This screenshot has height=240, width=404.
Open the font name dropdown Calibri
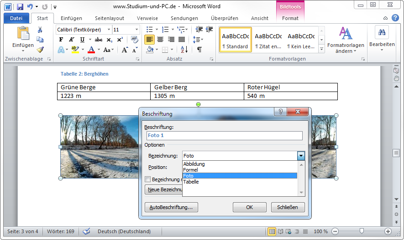point(109,30)
